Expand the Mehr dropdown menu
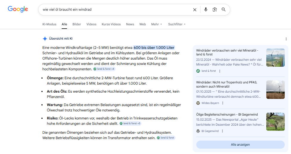The width and height of the screenshot is (291, 154). [156, 24]
